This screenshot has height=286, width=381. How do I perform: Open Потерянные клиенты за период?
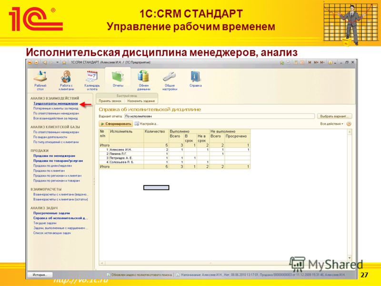(56, 109)
